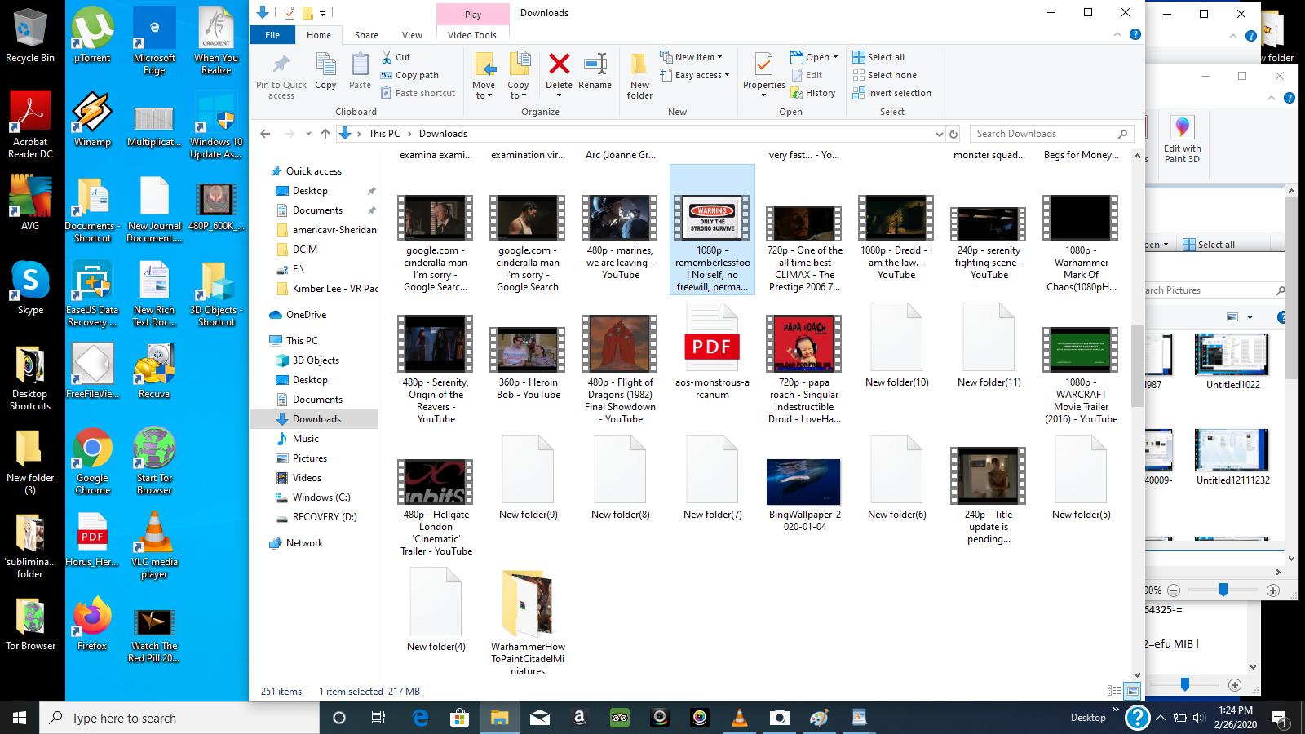
Task: Open Pictures in navigation pane
Action: [309, 458]
